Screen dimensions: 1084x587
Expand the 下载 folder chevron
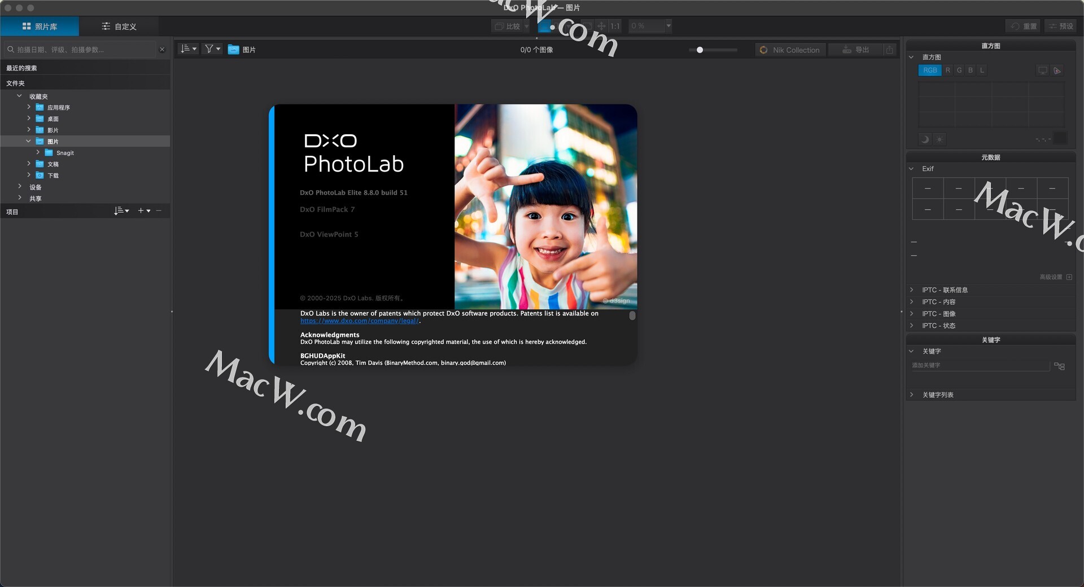29,175
